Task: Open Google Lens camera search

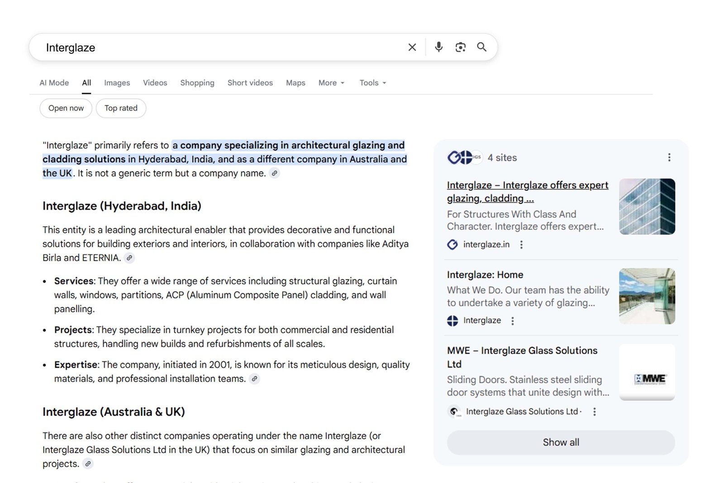Action: point(460,47)
